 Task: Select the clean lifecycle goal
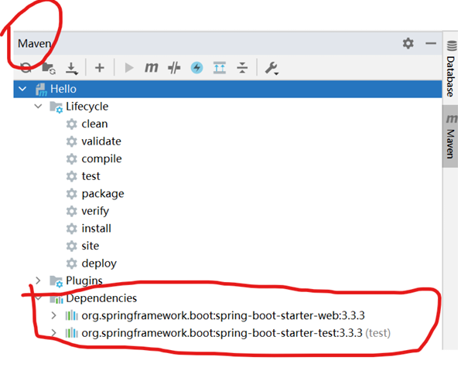click(94, 124)
